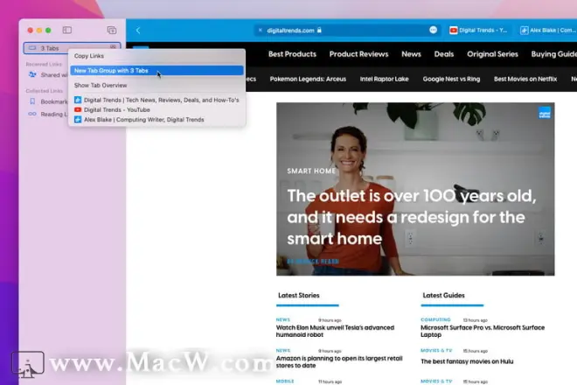This screenshot has height=385, width=577.
Task: Click the SMART HOME category label
Action: (x=311, y=171)
